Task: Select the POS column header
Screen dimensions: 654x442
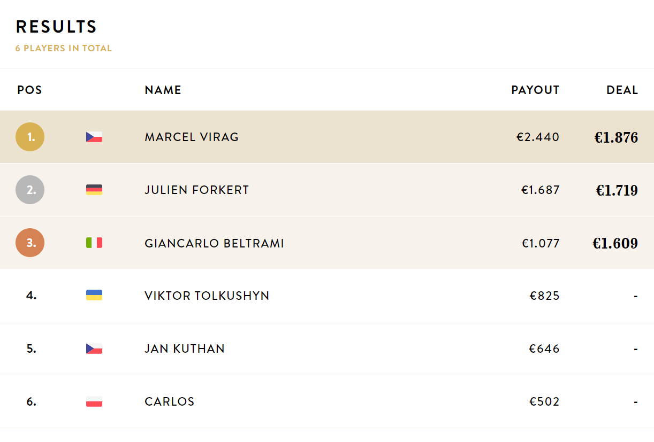Action: (29, 90)
